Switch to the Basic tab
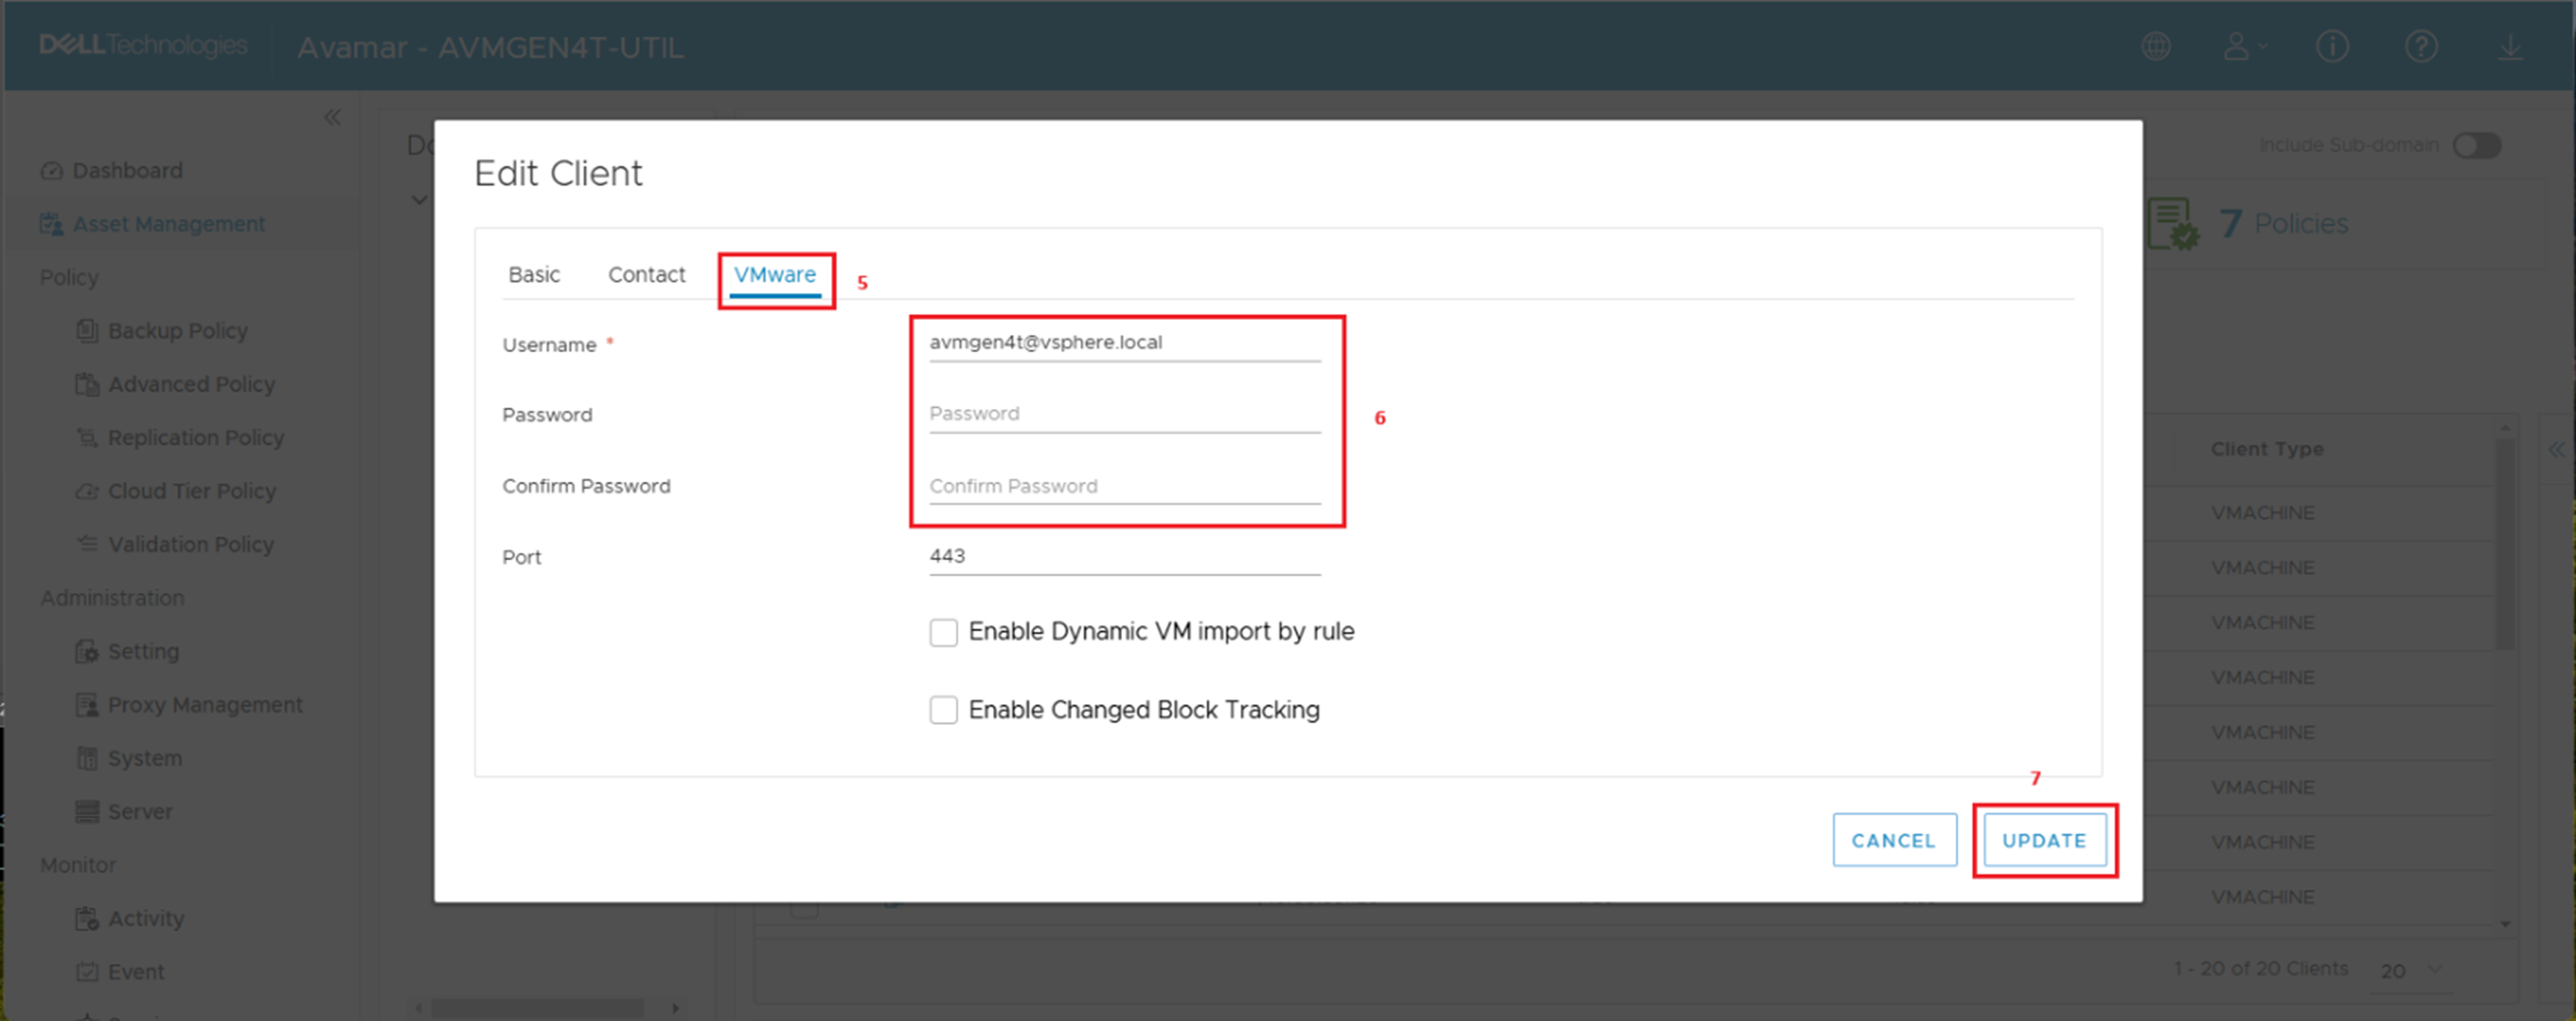2576x1021 pixels. coord(533,274)
